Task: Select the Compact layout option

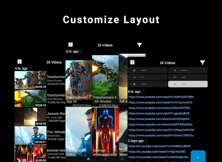Action: pyautogui.click(x=188, y=70)
